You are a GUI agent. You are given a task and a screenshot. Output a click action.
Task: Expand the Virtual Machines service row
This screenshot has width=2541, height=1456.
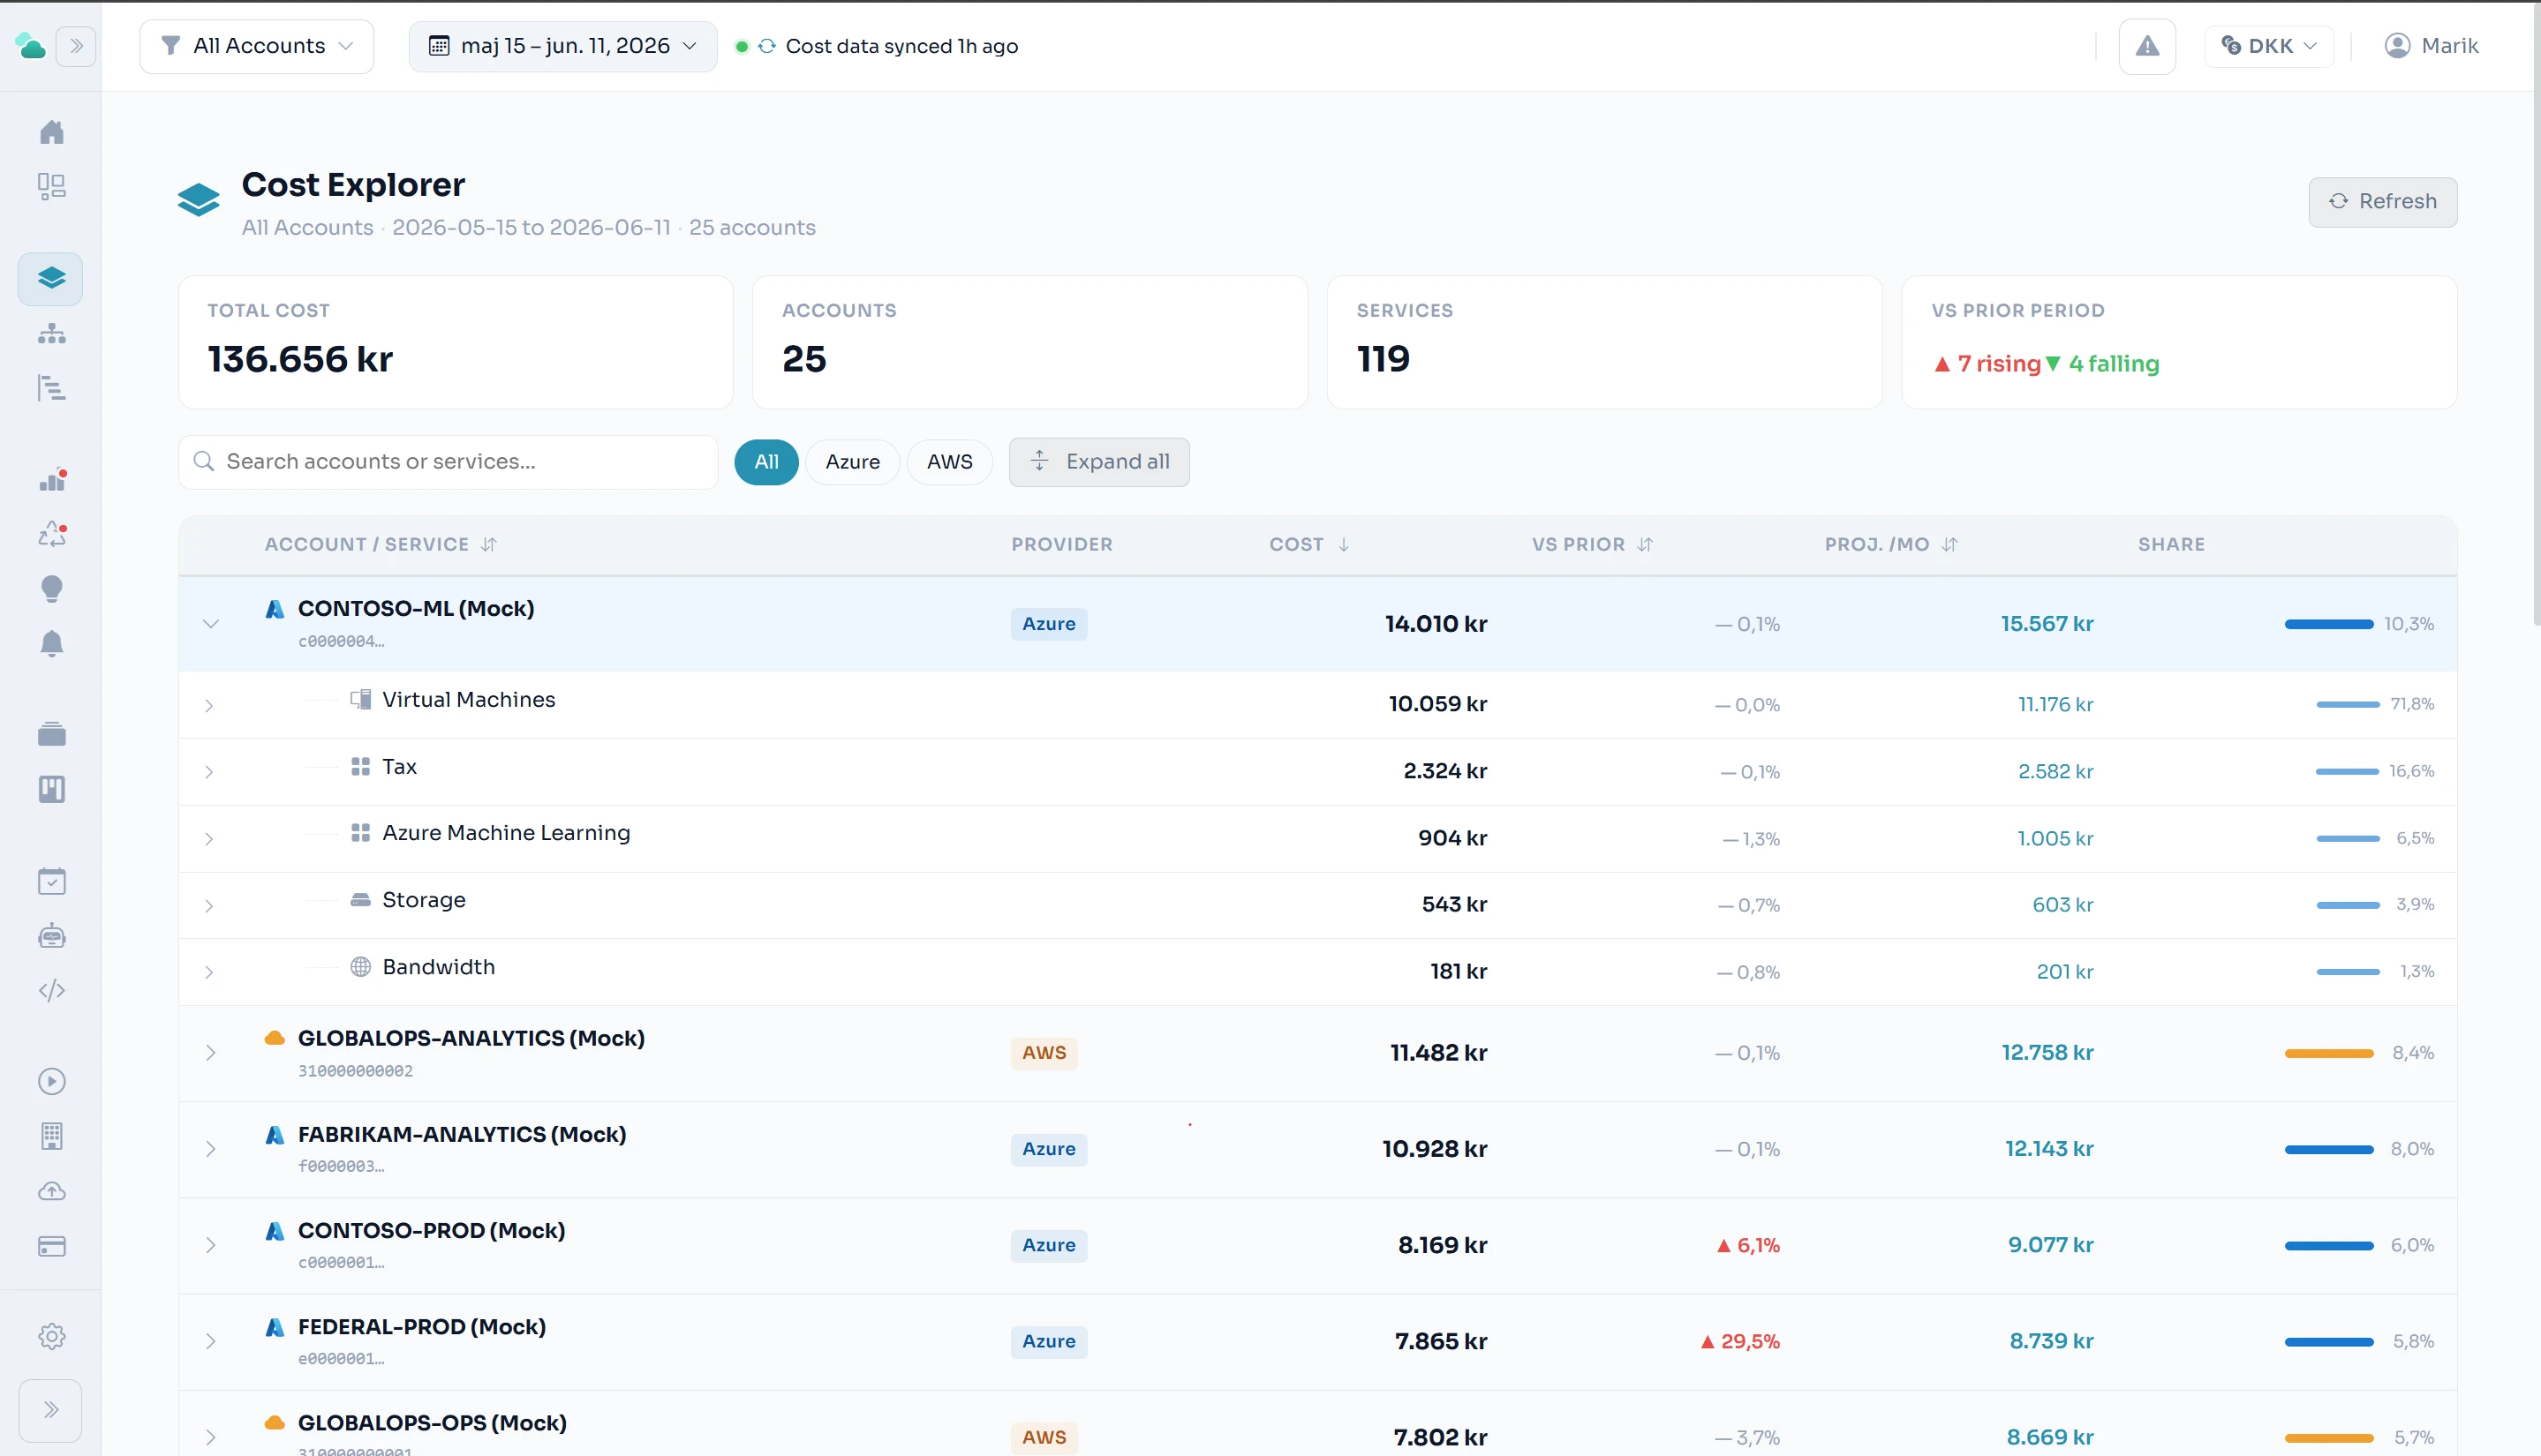209,706
